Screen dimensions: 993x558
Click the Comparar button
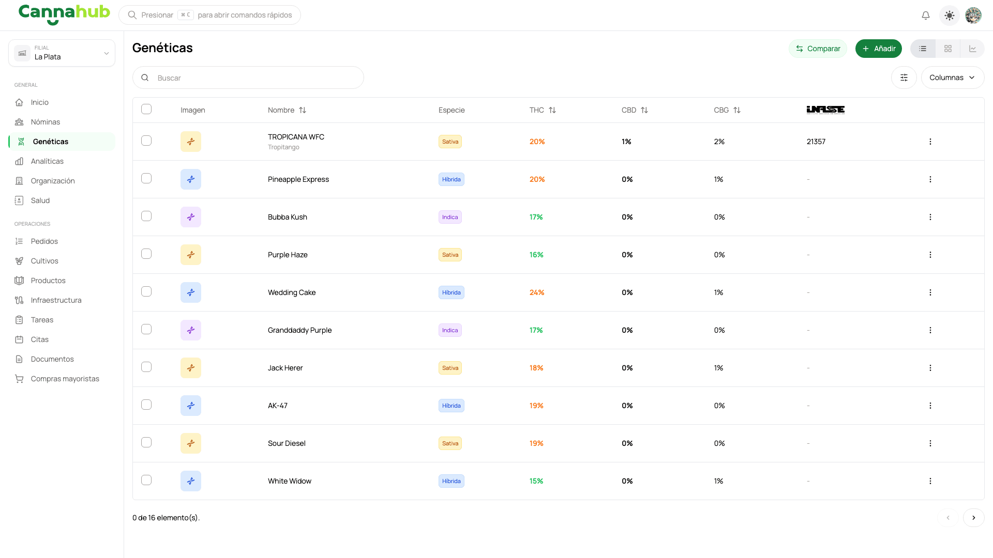[x=818, y=49]
